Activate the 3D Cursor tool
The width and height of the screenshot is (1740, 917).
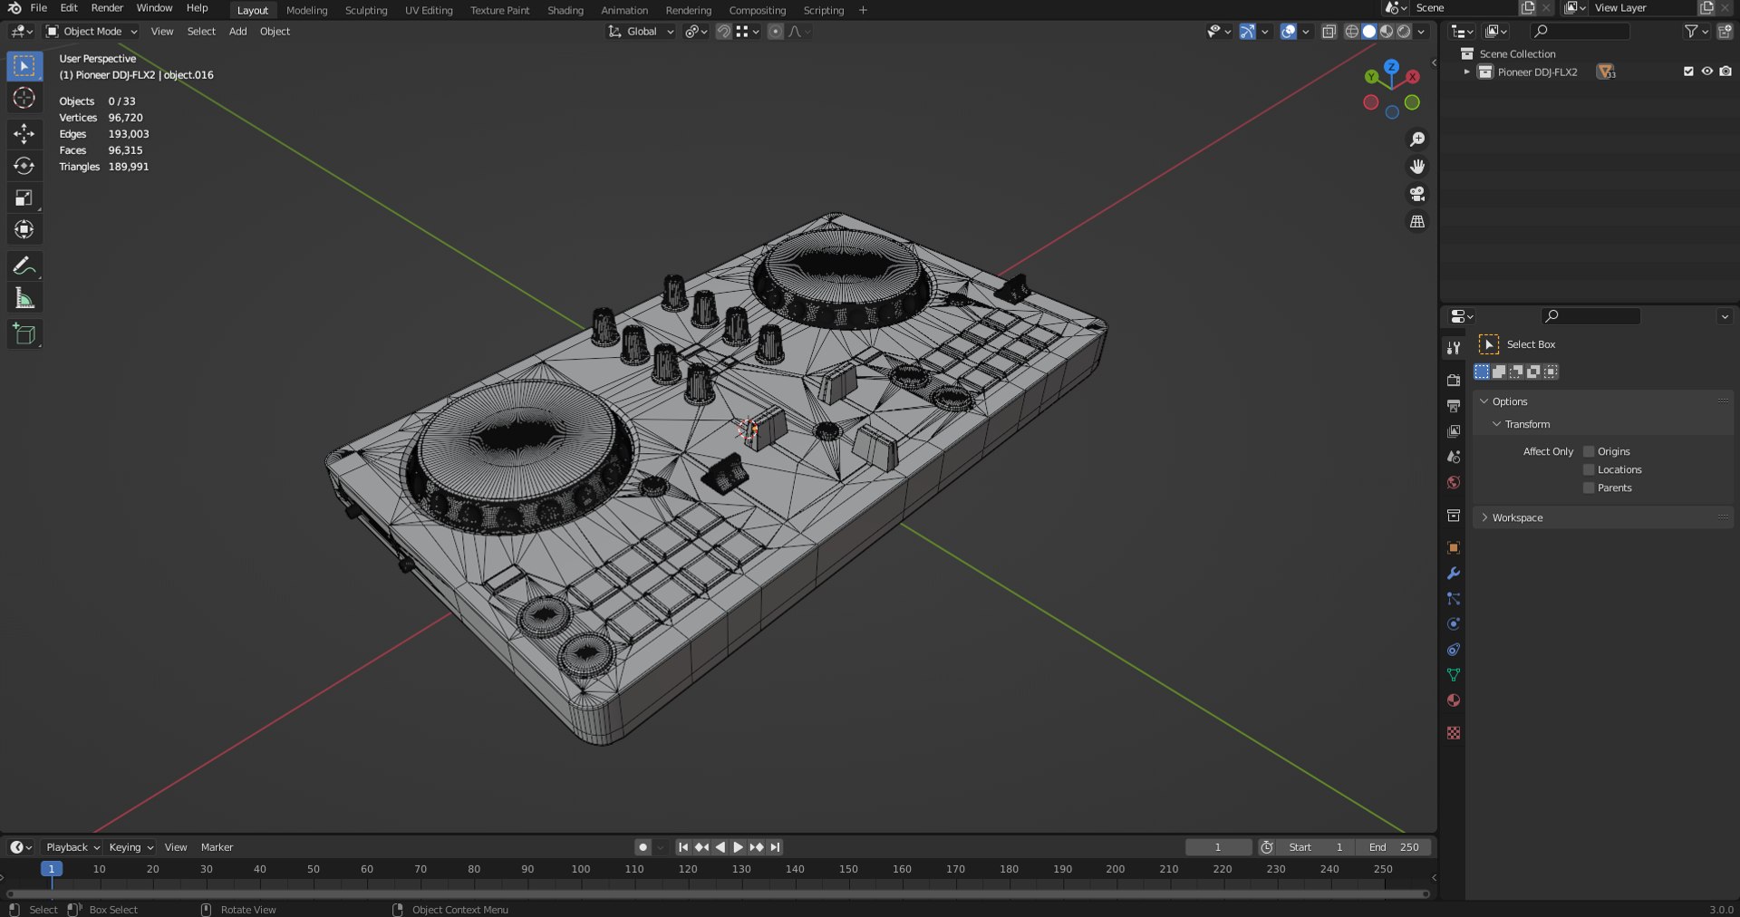(x=24, y=98)
